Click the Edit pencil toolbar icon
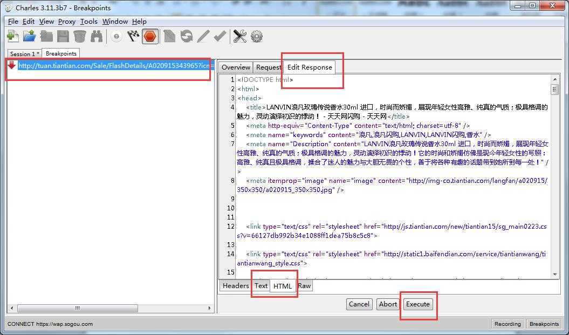 203,36
